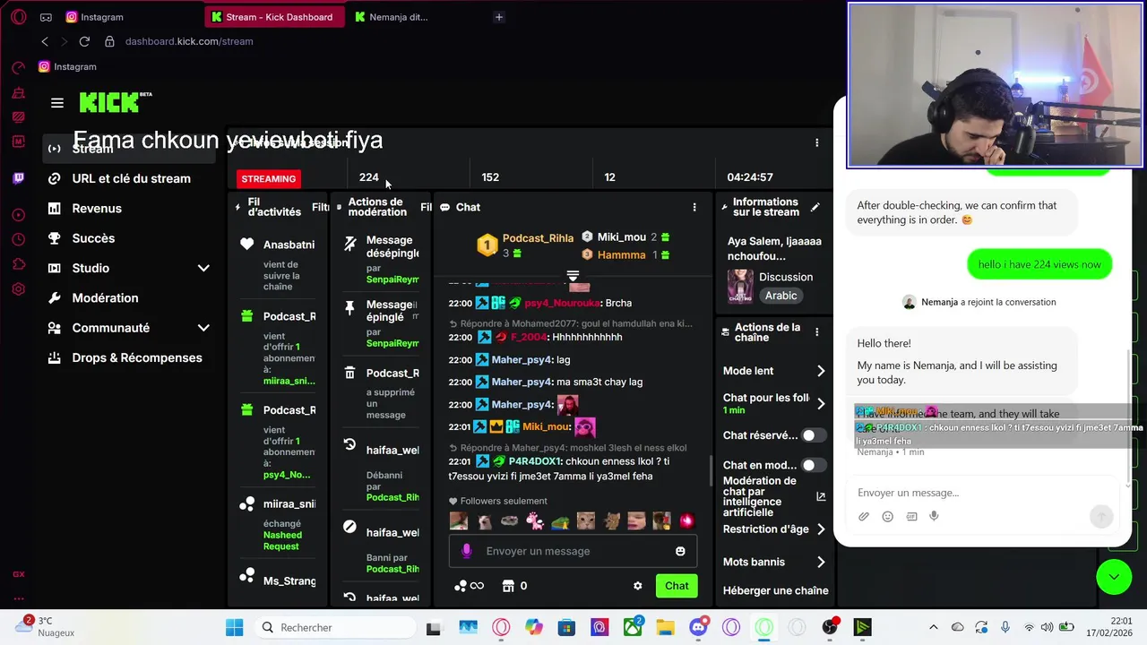This screenshot has height=645, width=1147.
Task: Open Instagram bookmark in bookmarks bar
Action: [x=67, y=66]
